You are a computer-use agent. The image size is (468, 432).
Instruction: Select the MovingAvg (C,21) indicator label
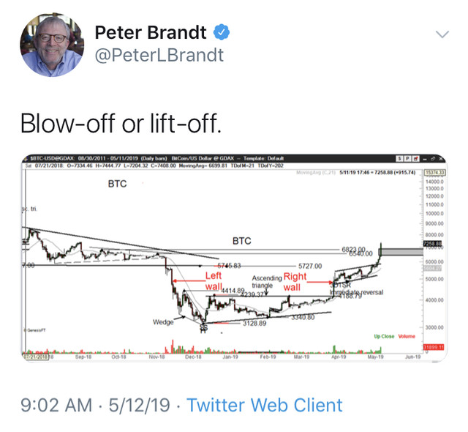316,172
